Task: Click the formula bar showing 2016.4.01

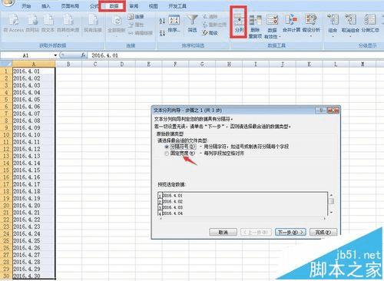Action: point(235,55)
